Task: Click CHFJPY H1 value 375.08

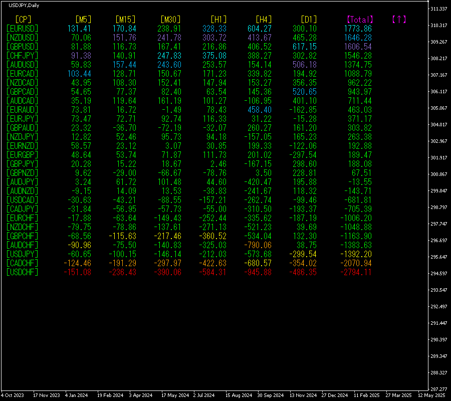Action: [214, 56]
